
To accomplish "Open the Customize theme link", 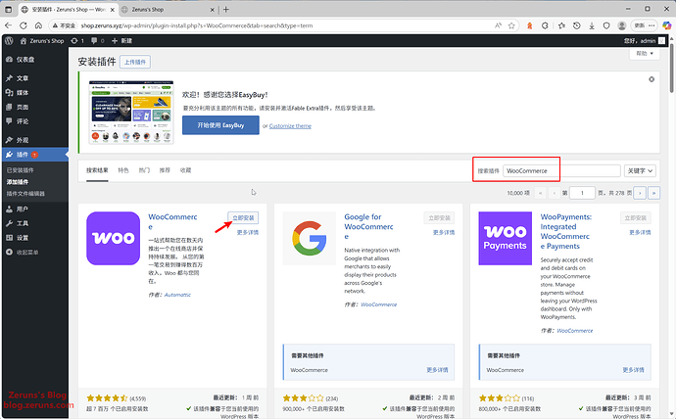I will [x=290, y=126].
